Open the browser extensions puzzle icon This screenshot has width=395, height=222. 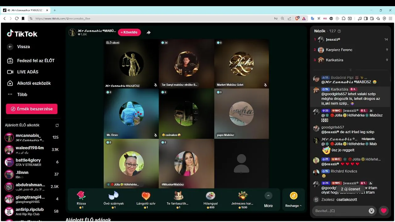point(343,18)
